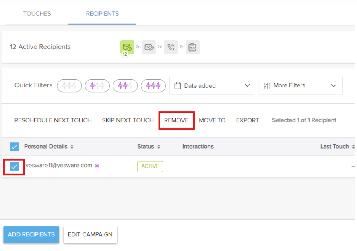Click the phone call touch icon
The width and height of the screenshot is (357, 251).
pos(171,47)
